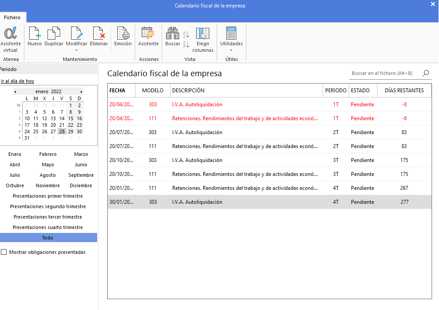Click the Duplicar icon
Screen dimensions: 439x310
click(54, 33)
